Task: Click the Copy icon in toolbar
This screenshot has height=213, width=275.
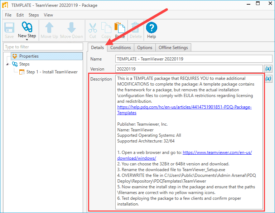Action: click(106, 28)
